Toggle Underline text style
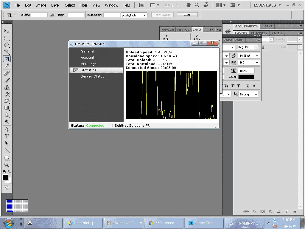Viewport: 305px width, 229px height. coord(248,86)
